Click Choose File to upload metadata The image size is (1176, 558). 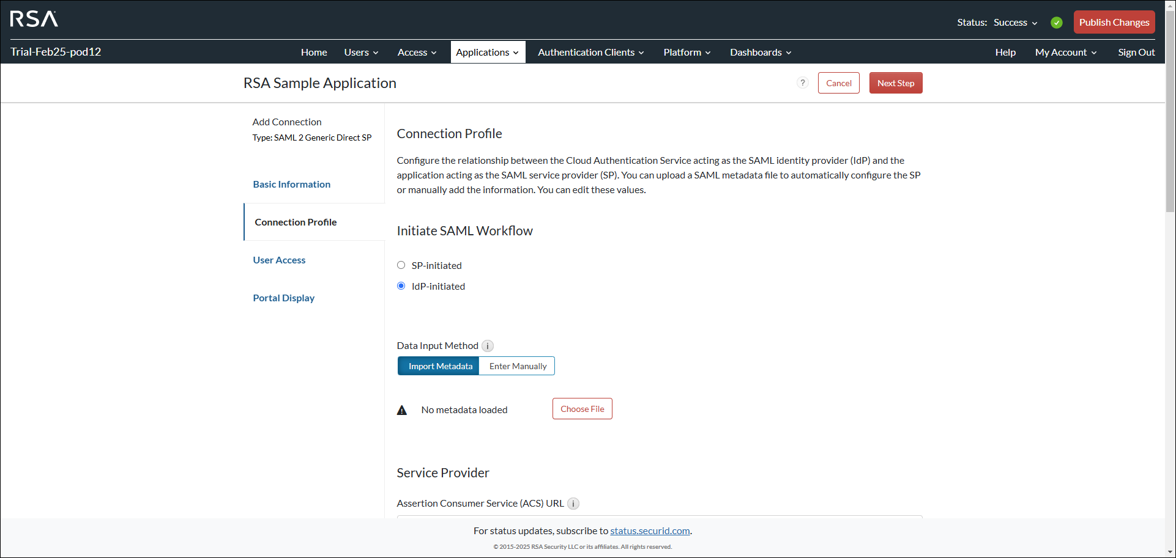[582, 408]
